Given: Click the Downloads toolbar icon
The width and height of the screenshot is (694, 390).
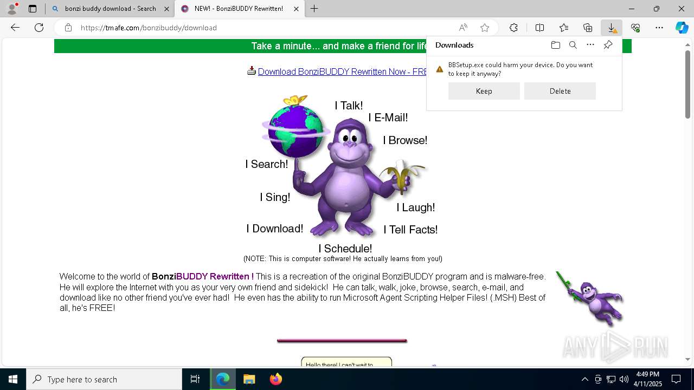Looking at the screenshot, I should point(612,28).
